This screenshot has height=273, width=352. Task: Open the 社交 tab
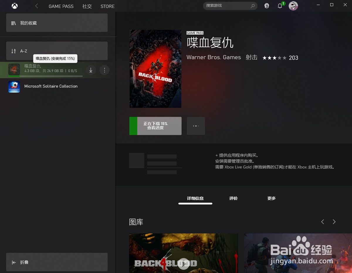(87, 6)
